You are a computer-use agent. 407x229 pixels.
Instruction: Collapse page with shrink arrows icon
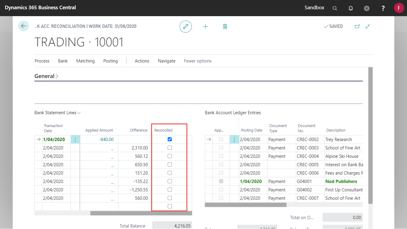pos(368,26)
